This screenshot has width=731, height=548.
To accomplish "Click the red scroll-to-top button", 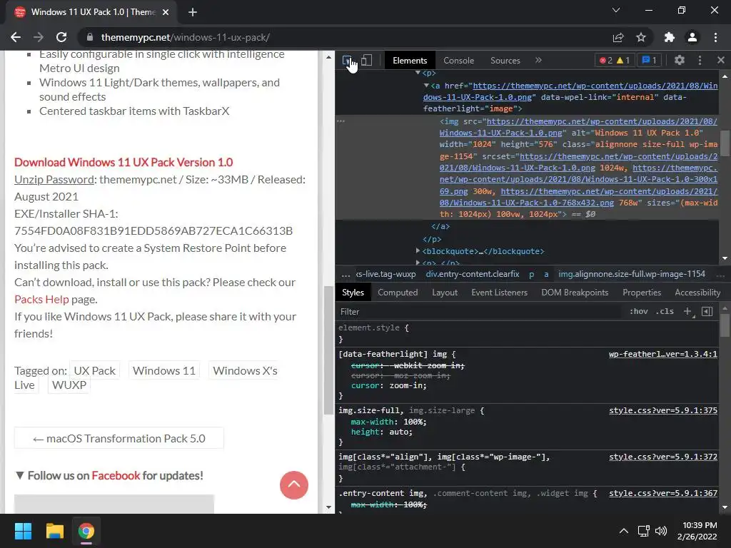I will click(x=293, y=485).
